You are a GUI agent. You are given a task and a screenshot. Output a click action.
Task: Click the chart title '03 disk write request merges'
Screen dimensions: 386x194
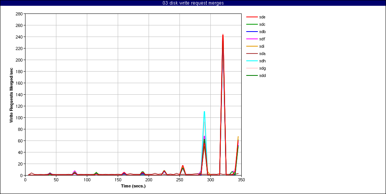[193, 3]
